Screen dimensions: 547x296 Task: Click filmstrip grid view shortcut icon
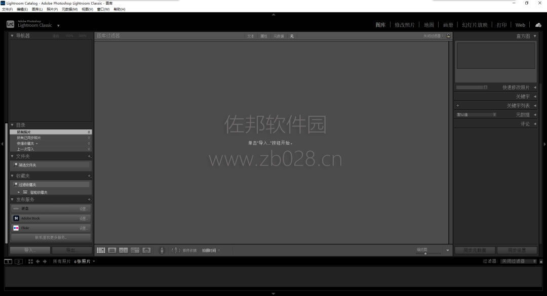pyautogui.click(x=31, y=262)
